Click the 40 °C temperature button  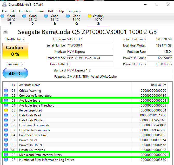click(x=15, y=73)
